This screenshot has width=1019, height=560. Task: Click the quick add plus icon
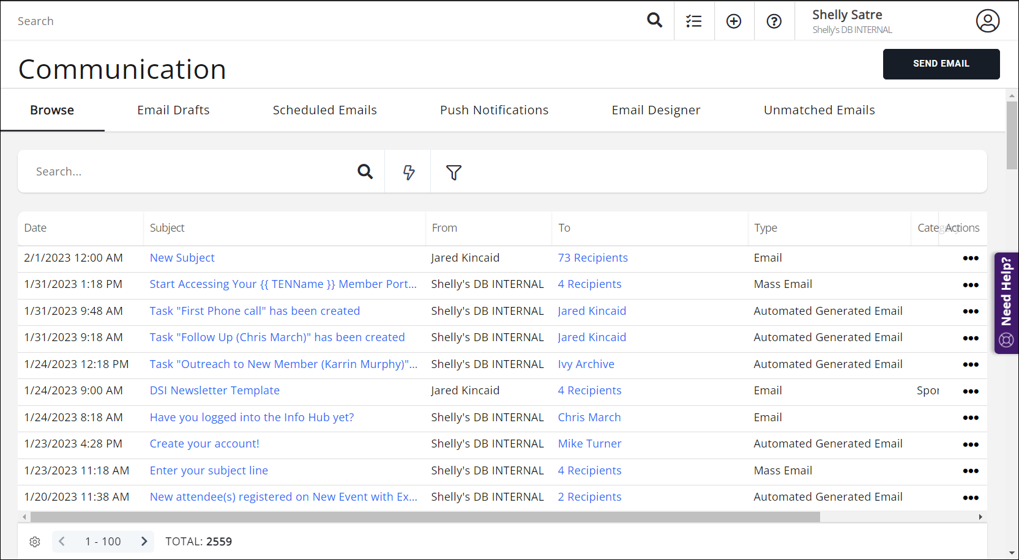click(x=733, y=21)
